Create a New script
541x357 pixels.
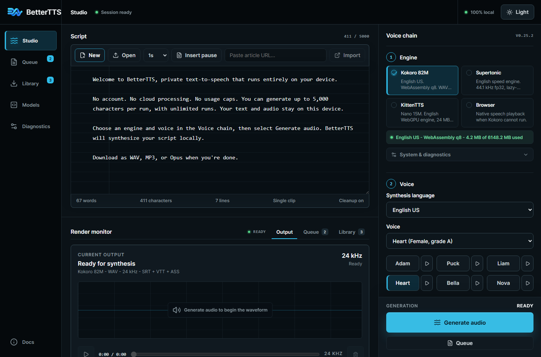click(x=90, y=55)
